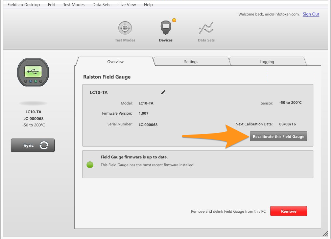Click the Sync button
Screen dimensions: 331x239
[33, 145]
